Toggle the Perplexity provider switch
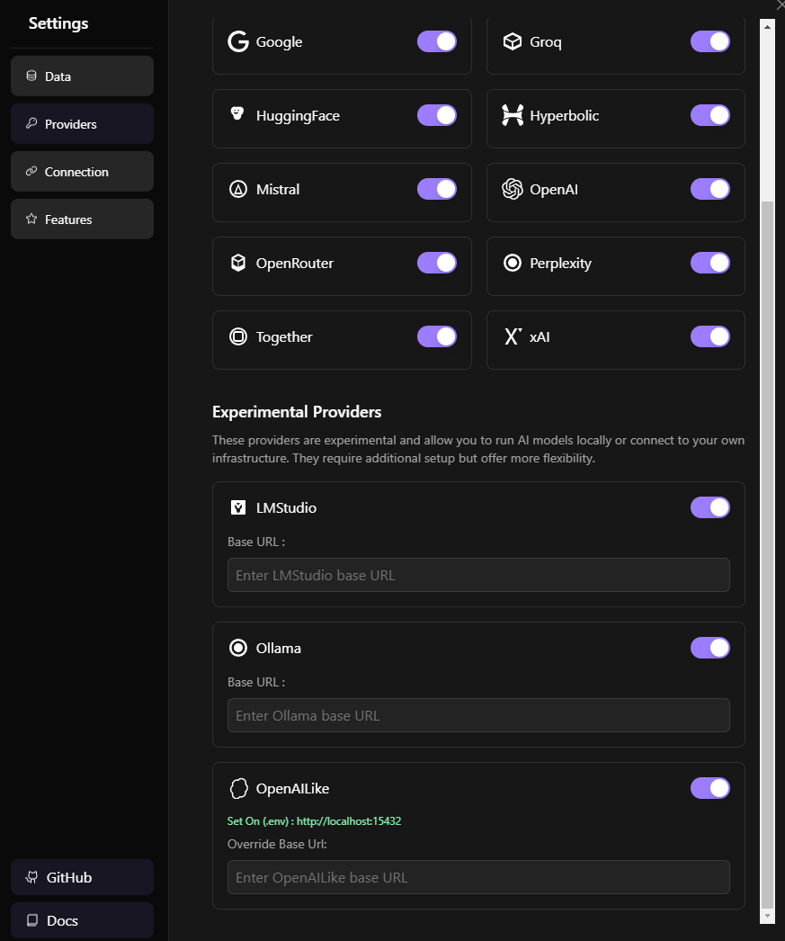 (710, 263)
